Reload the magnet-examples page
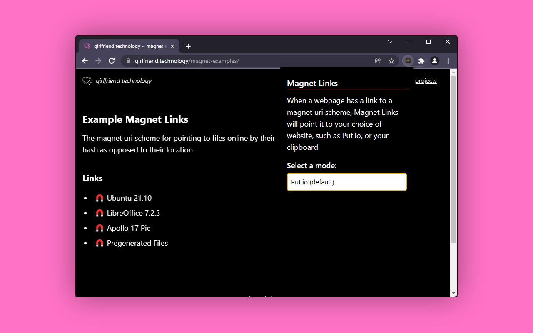This screenshot has width=533, height=333. click(x=112, y=60)
